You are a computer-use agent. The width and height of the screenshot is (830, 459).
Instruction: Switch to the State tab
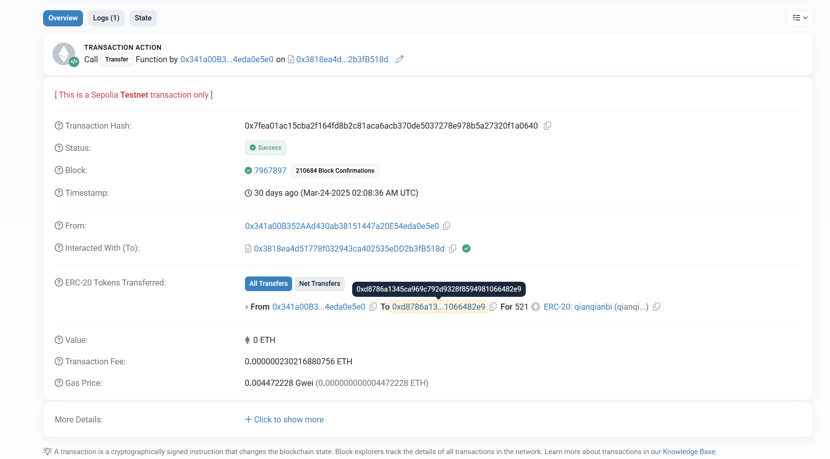point(143,18)
